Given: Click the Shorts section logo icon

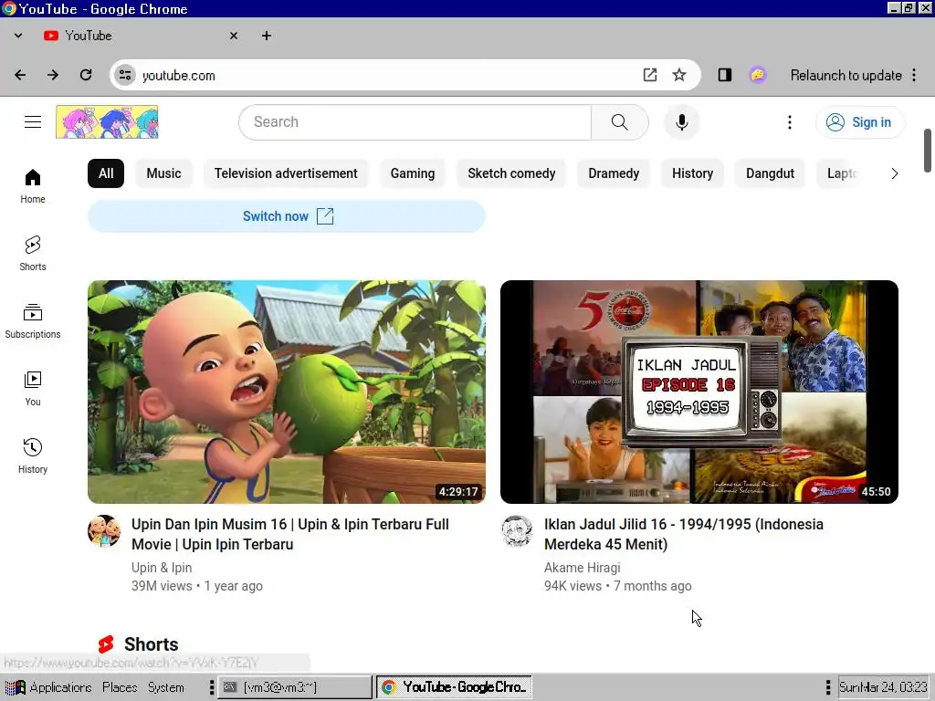Looking at the screenshot, I should pos(106,644).
